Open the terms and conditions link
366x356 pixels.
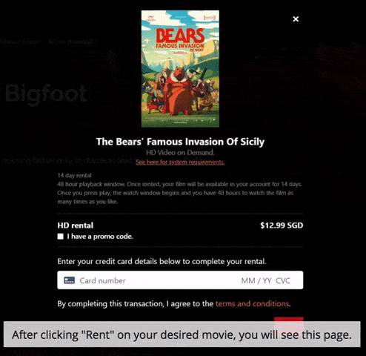[x=253, y=303]
